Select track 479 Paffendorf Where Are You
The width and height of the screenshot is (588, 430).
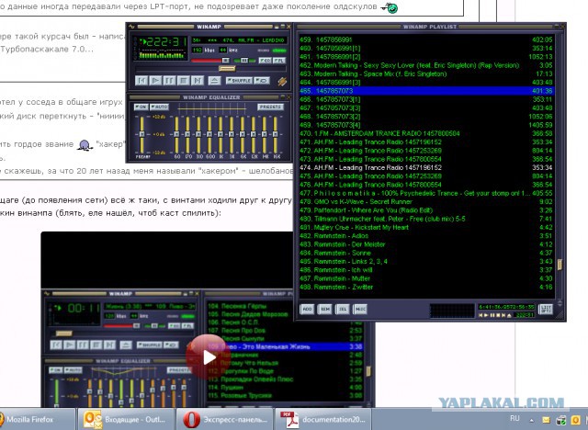(426, 210)
